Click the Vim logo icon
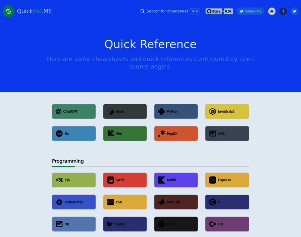The image size is (301, 237). 110,134
